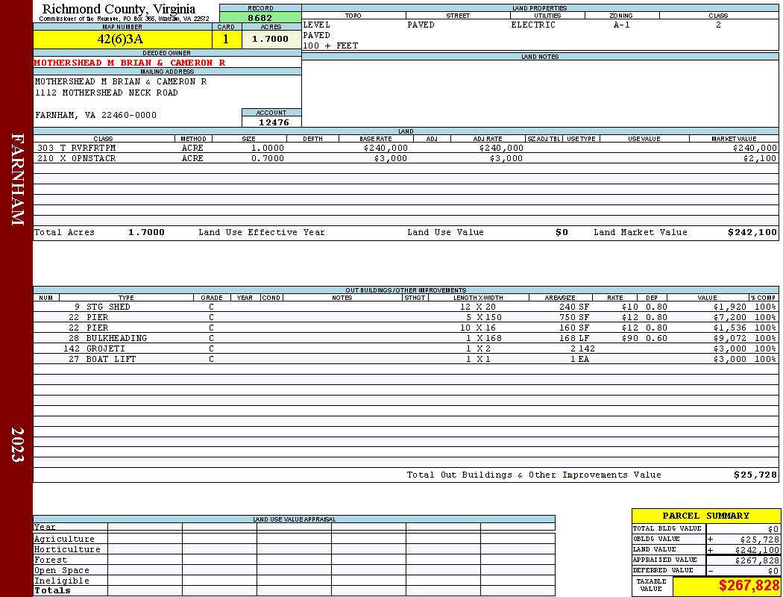Click the Ineligible row label
Image resolution: width=783 pixels, height=597 pixels.
pyautogui.click(x=62, y=581)
